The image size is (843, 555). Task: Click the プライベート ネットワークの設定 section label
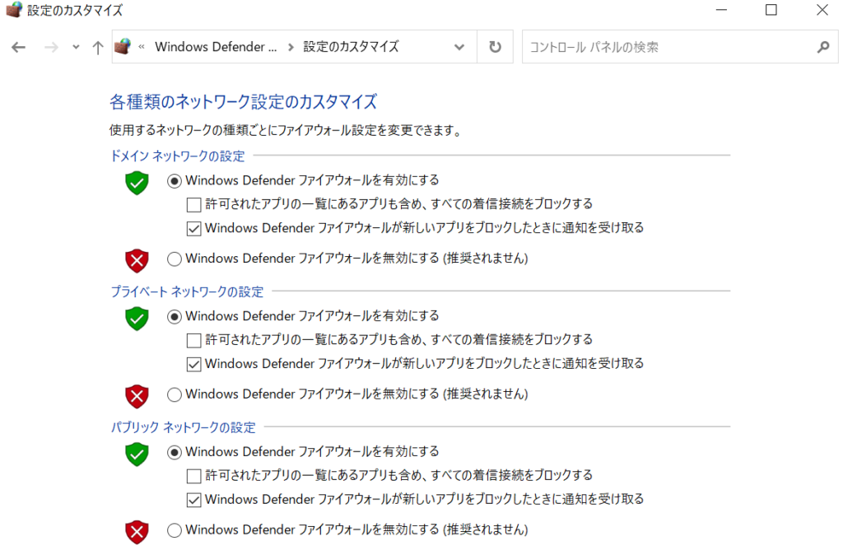click(x=187, y=291)
